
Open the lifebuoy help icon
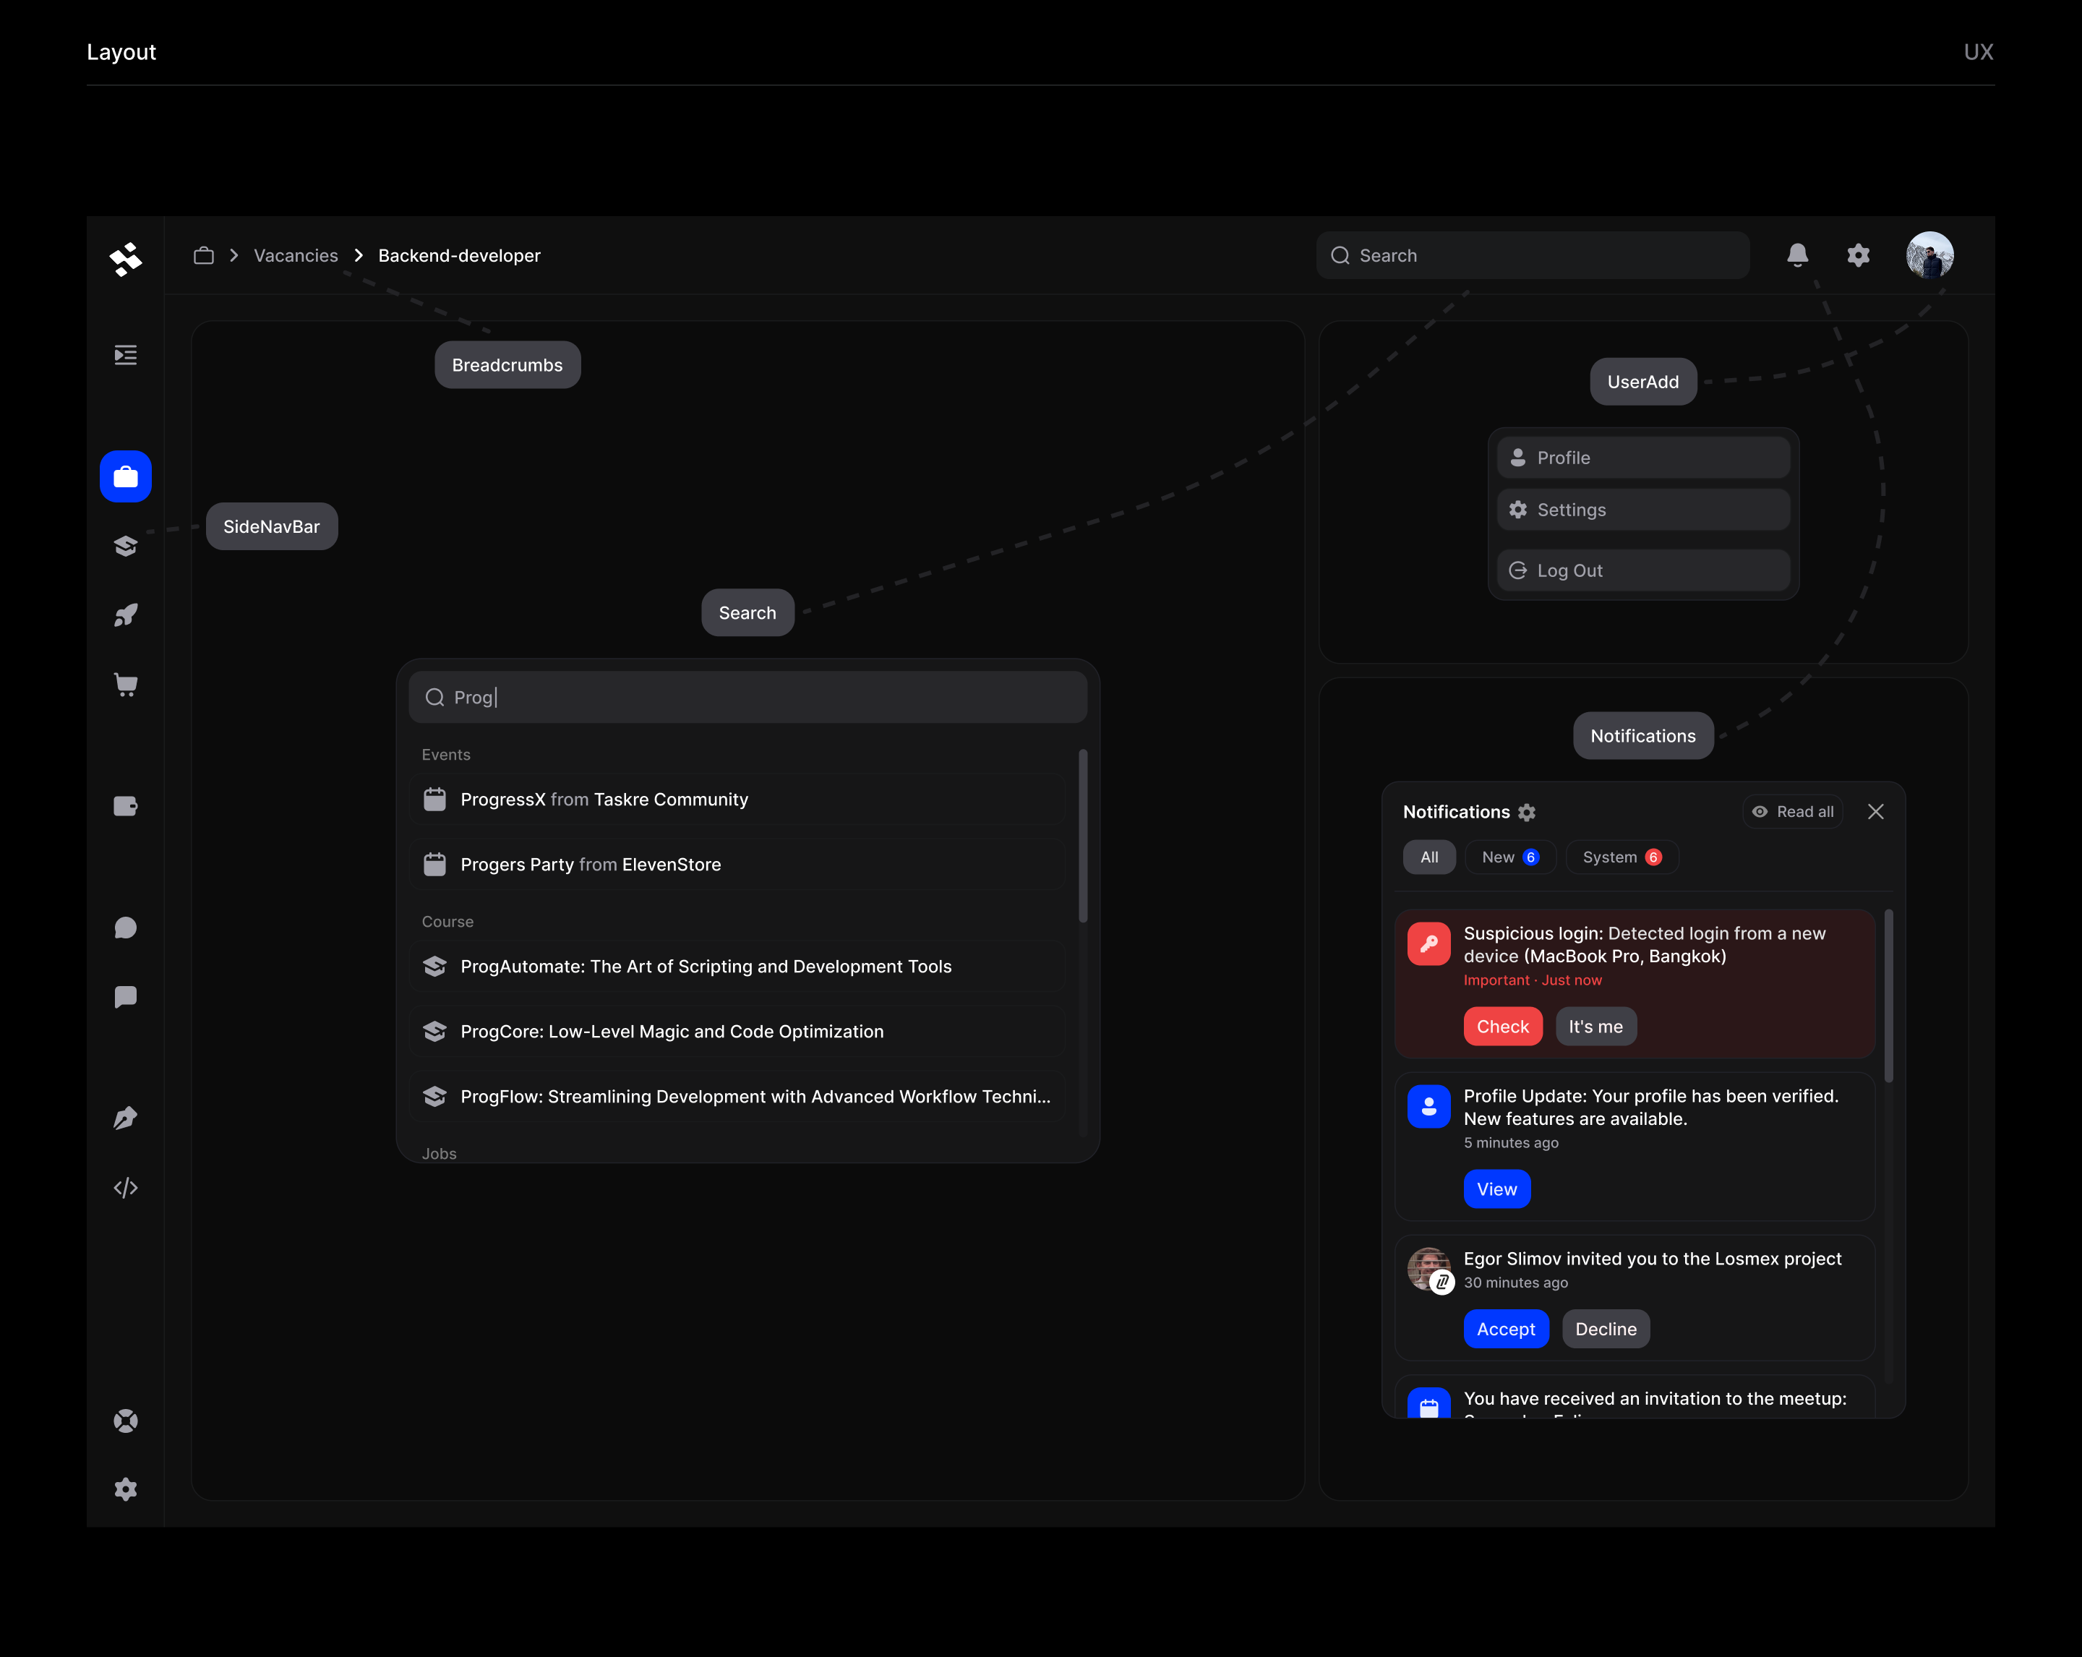(x=126, y=1421)
